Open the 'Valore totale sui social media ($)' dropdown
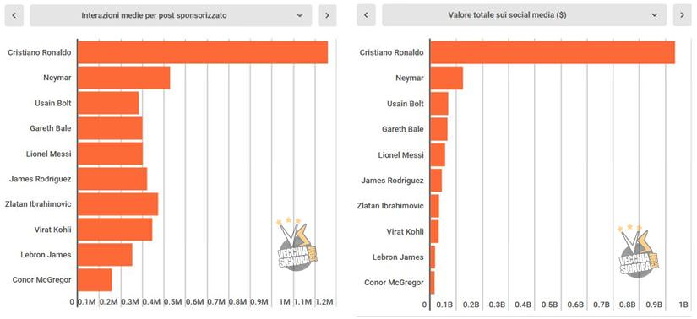Viewport: 697px width, 319px height. 524,15
